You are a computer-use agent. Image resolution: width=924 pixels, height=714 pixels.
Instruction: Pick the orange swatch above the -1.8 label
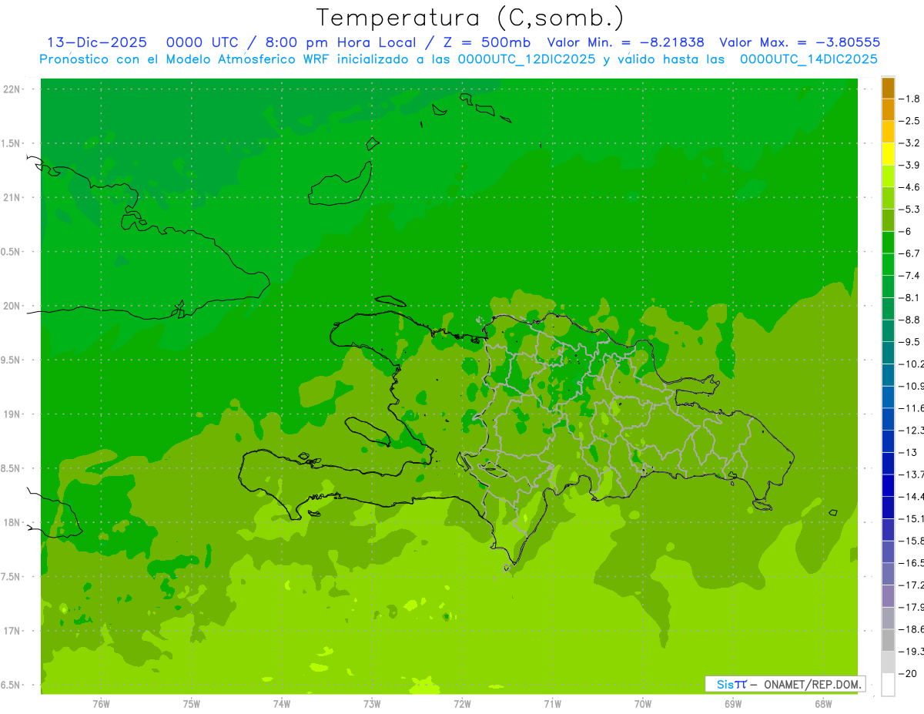(x=888, y=88)
